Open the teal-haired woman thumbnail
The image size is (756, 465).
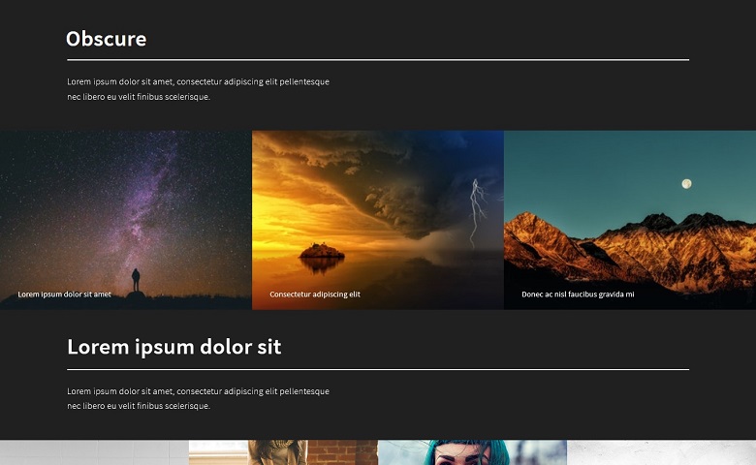(x=473, y=452)
